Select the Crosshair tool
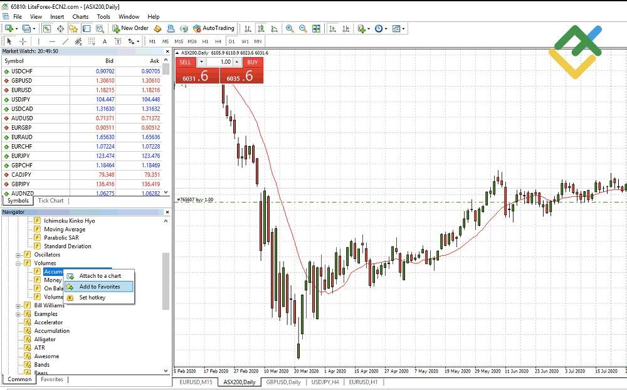 click(23, 41)
